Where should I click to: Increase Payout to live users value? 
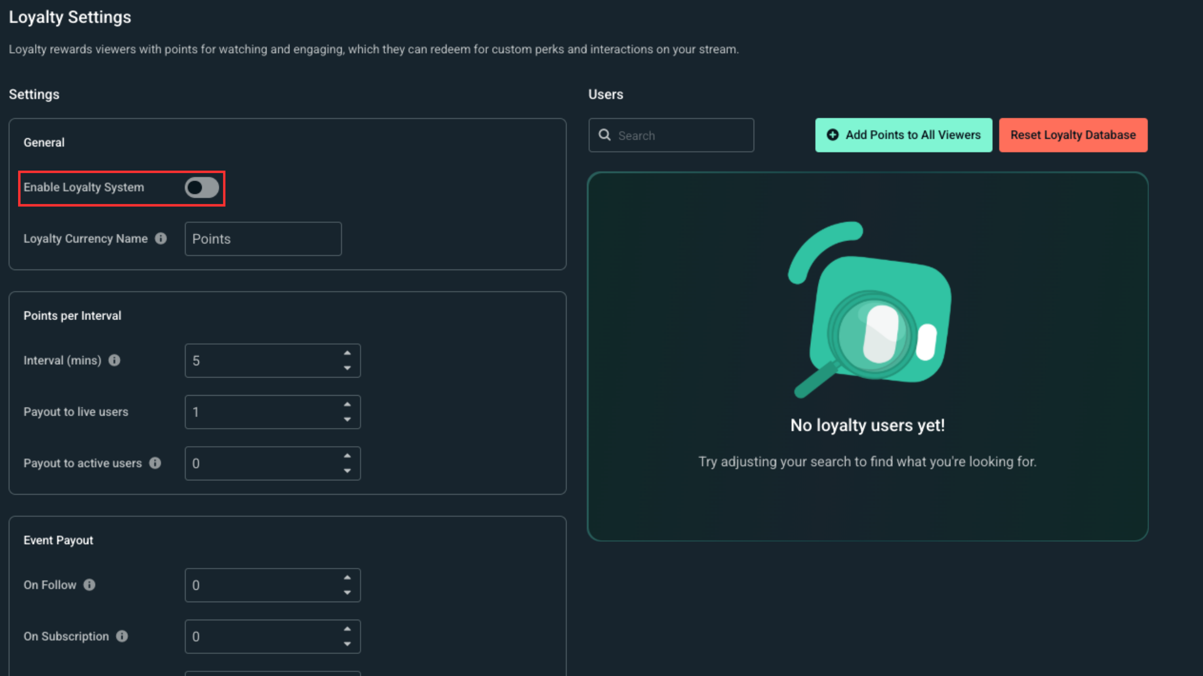click(x=347, y=404)
